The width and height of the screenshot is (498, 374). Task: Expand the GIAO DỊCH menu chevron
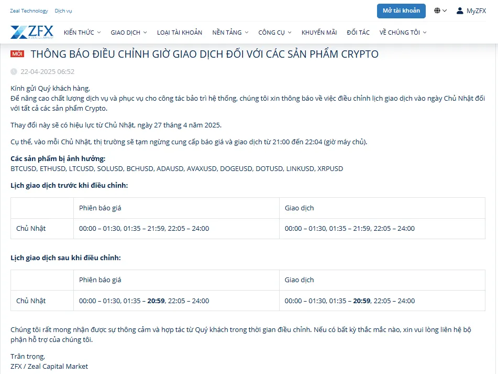[x=145, y=33]
